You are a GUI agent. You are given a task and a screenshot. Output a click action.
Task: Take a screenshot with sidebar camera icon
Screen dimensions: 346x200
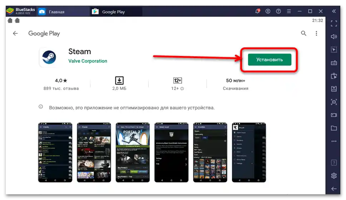click(x=334, y=102)
